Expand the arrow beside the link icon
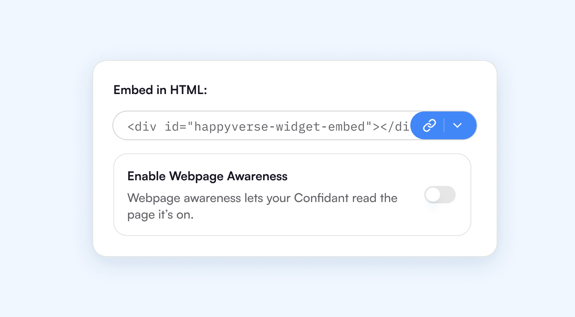The height and width of the screenshot is (317, 575). (457, 125)
